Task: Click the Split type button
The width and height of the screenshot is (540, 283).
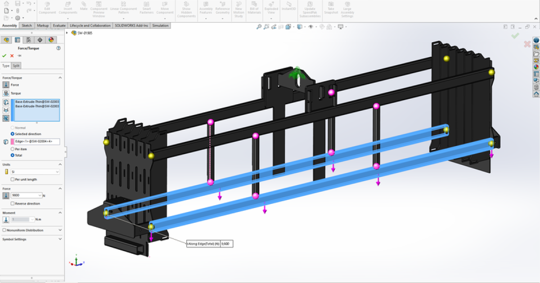Action: [x=16, y=65]
